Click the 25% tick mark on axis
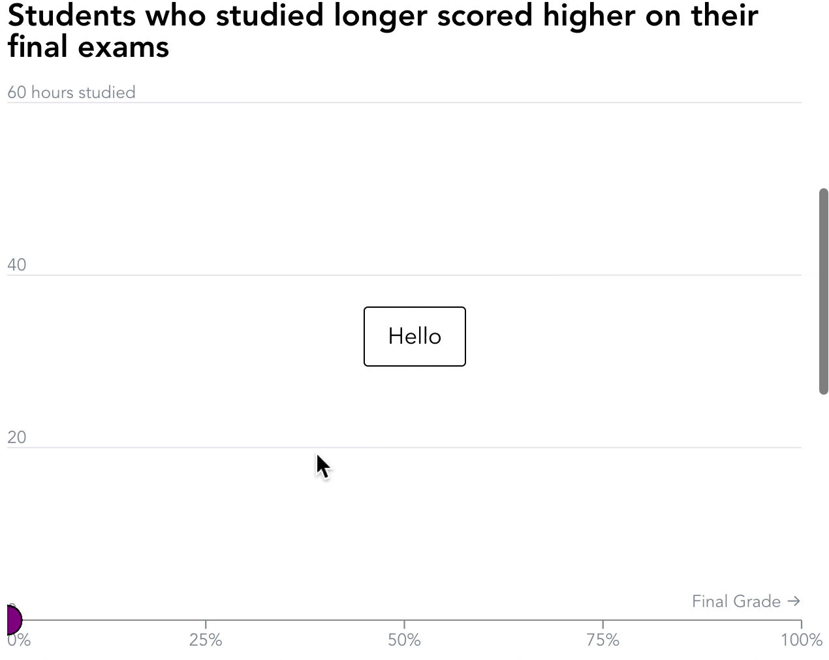829x660 pixels. 206,623
